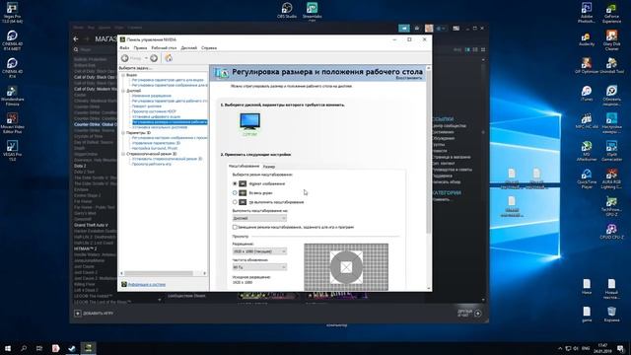Open AURA RGB Lighting desktop icon
Image resolution: width=631 pixels, height=355 pixels.
(611, 178)
